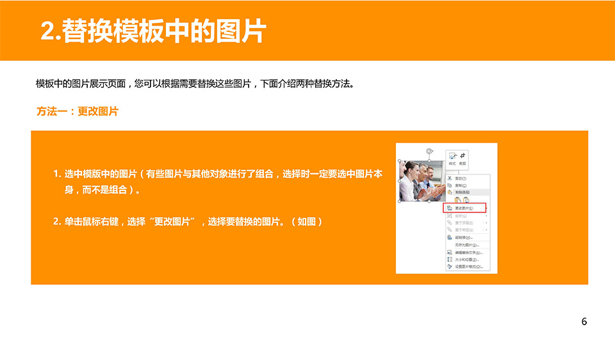Click the scissors Cut icon in context menu
The height and width of the screenshot is (345, 615).
[x=450, y=178]
